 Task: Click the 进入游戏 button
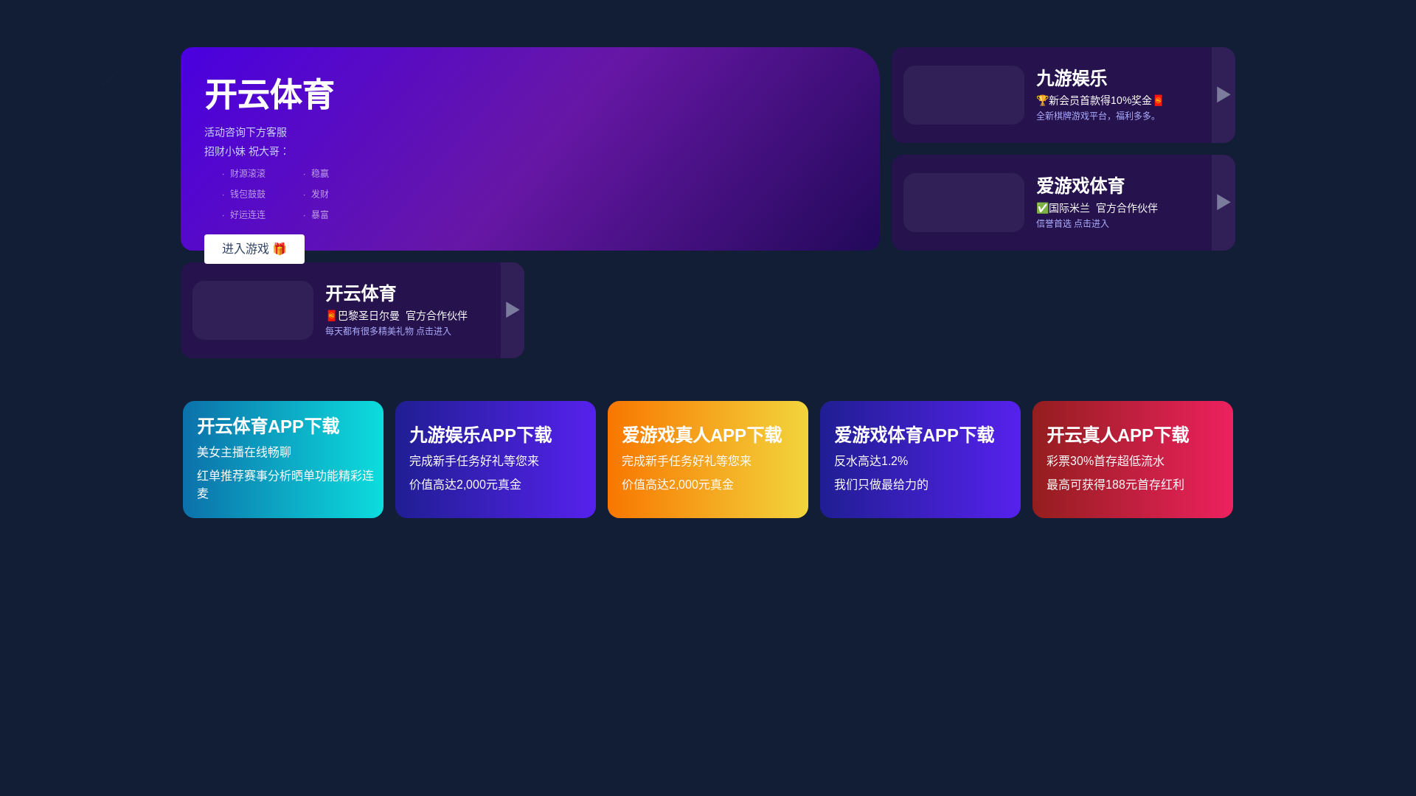click(254, 249)
